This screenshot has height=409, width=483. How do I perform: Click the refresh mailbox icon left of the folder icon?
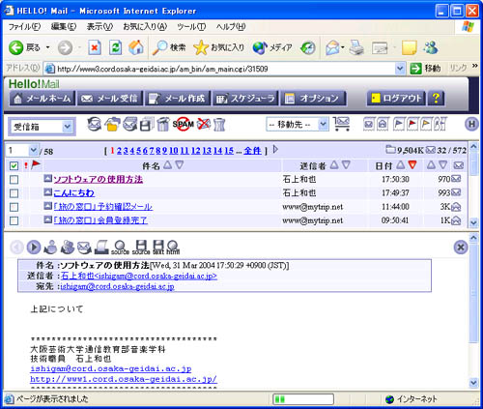click(x=94, y=124)
